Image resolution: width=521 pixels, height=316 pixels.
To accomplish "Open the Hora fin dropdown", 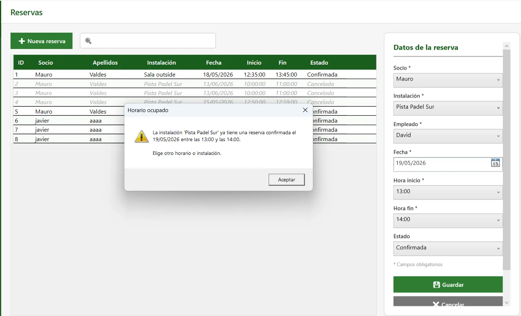I will point(448,221).
